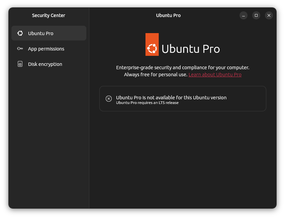This screenshot has height=218, width=285.
Task: Click the Ubuntu Pro unavailable message card
Action: (183, 98)
